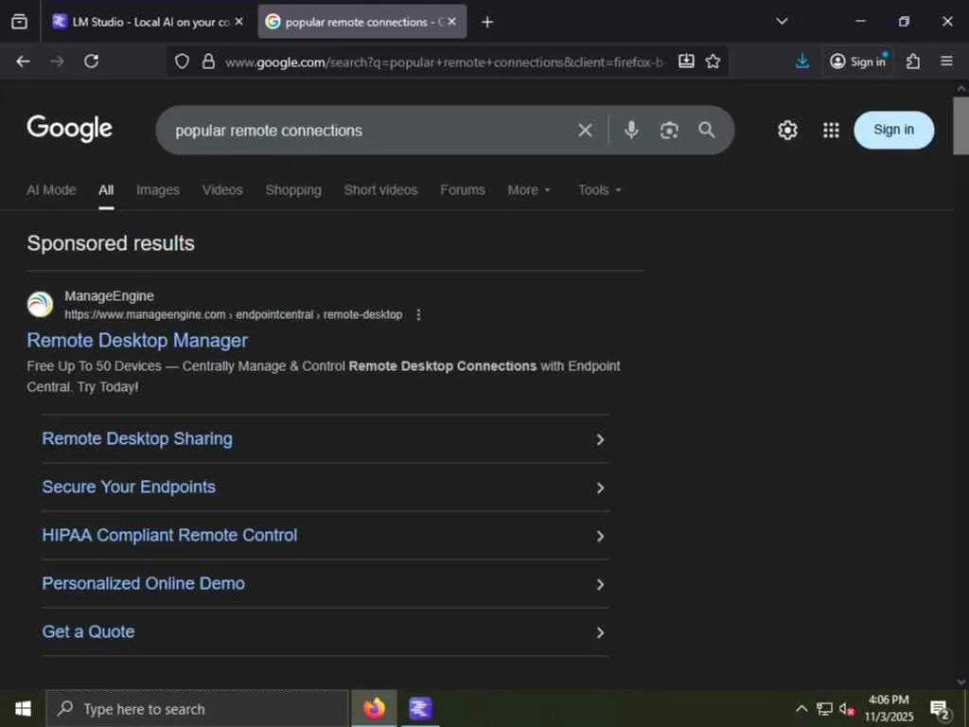This screenshot has width=969, height=727.
Task: Open the Short videos tab
Action: pos(380,190)
